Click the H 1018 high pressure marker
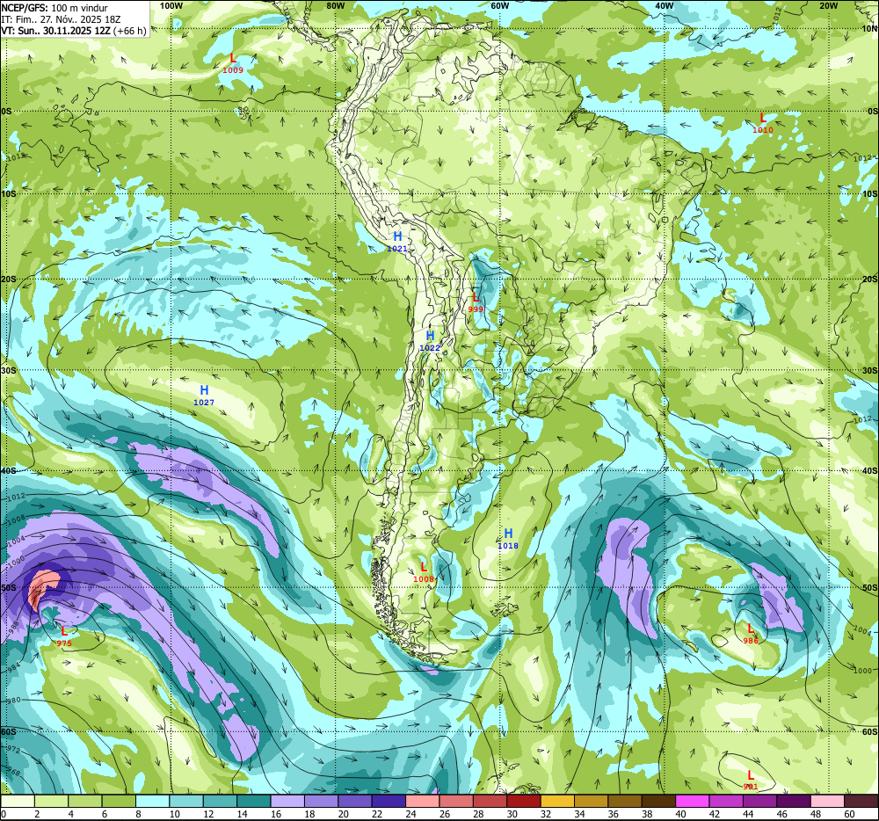Image resolution: width=879 pixels, height=821 pixels. point(508,539)
